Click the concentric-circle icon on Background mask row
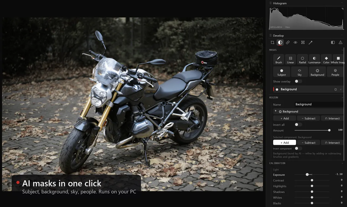Image resolution: width=347 pixels, height=207 pixels. (x=336, y=89)
